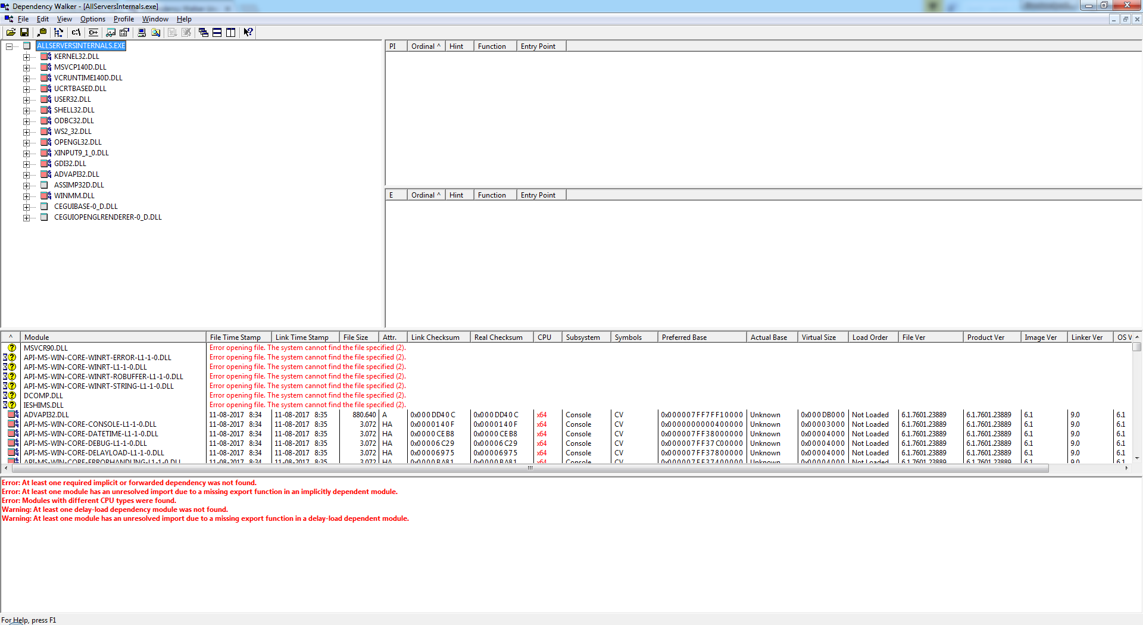Expand the CEGUIBASE-0_D.DLL tree node
The height and width of the screenshot is (625, 1143).
26,207
